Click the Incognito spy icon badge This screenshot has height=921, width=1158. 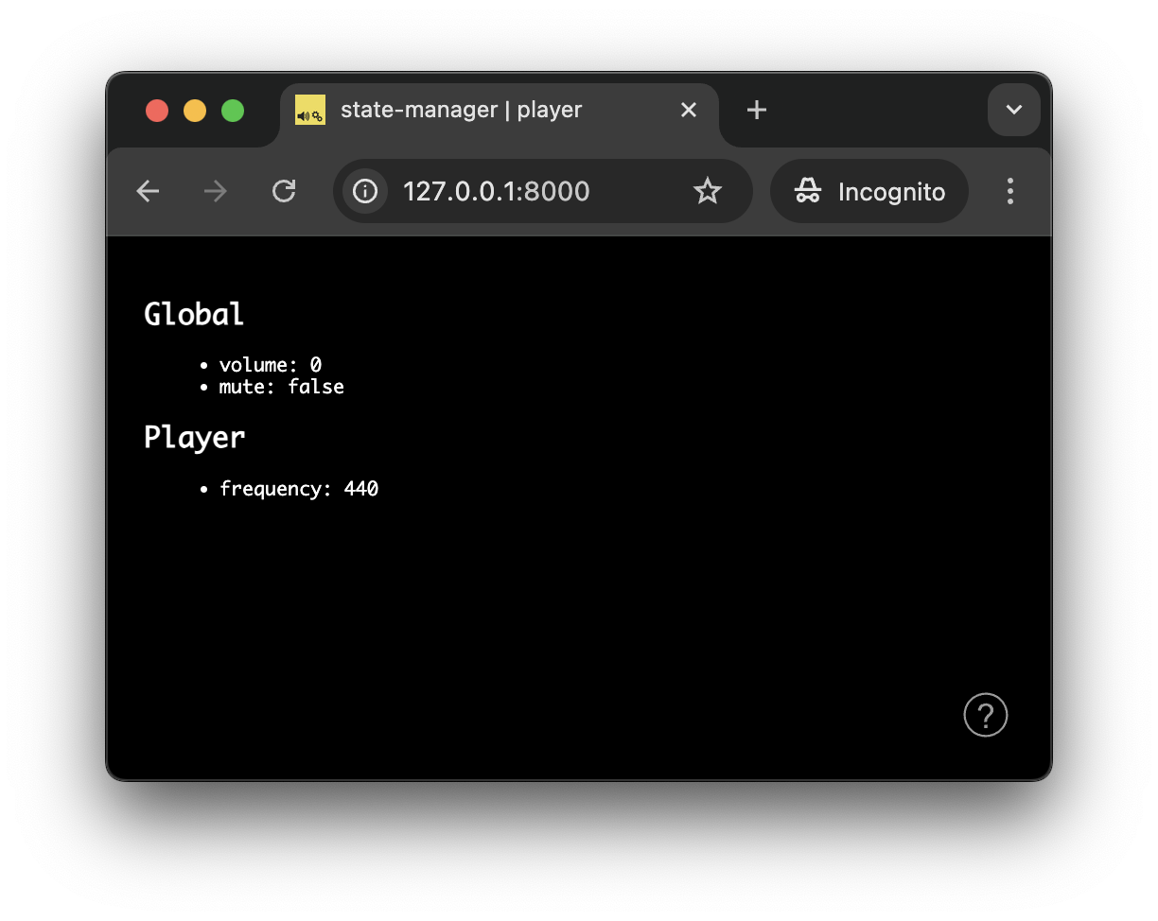pos(805,191)
